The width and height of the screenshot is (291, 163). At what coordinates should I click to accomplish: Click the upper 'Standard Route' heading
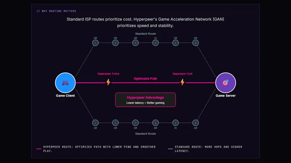145,34
